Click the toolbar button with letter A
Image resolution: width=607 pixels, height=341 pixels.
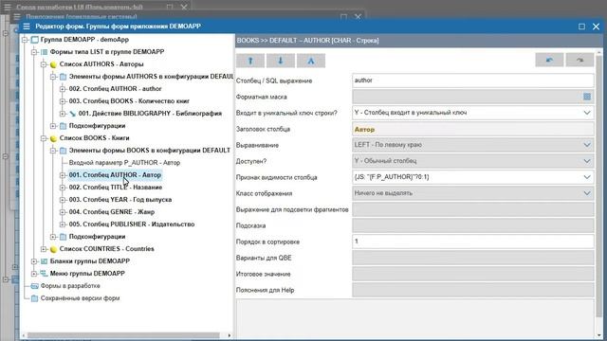(x=311, y=61)
